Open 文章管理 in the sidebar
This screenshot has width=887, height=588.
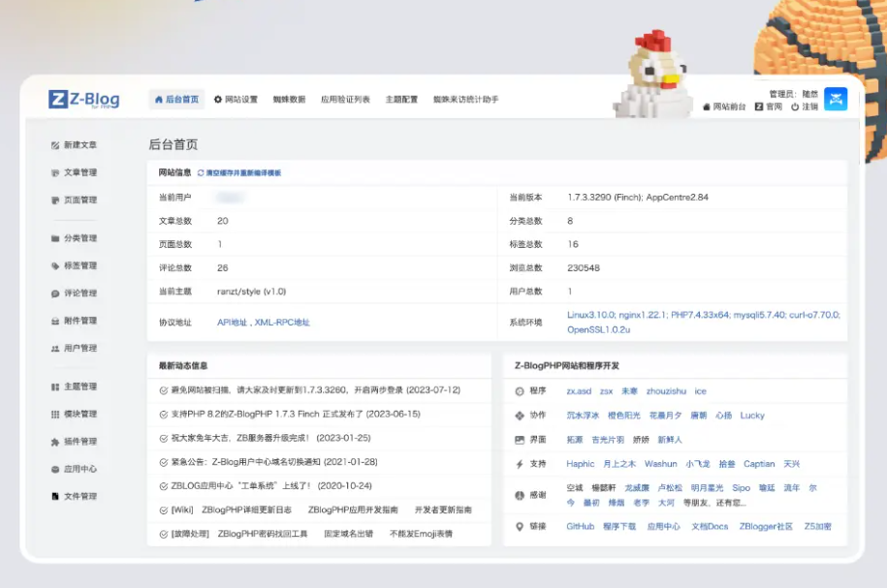point(74,172)
